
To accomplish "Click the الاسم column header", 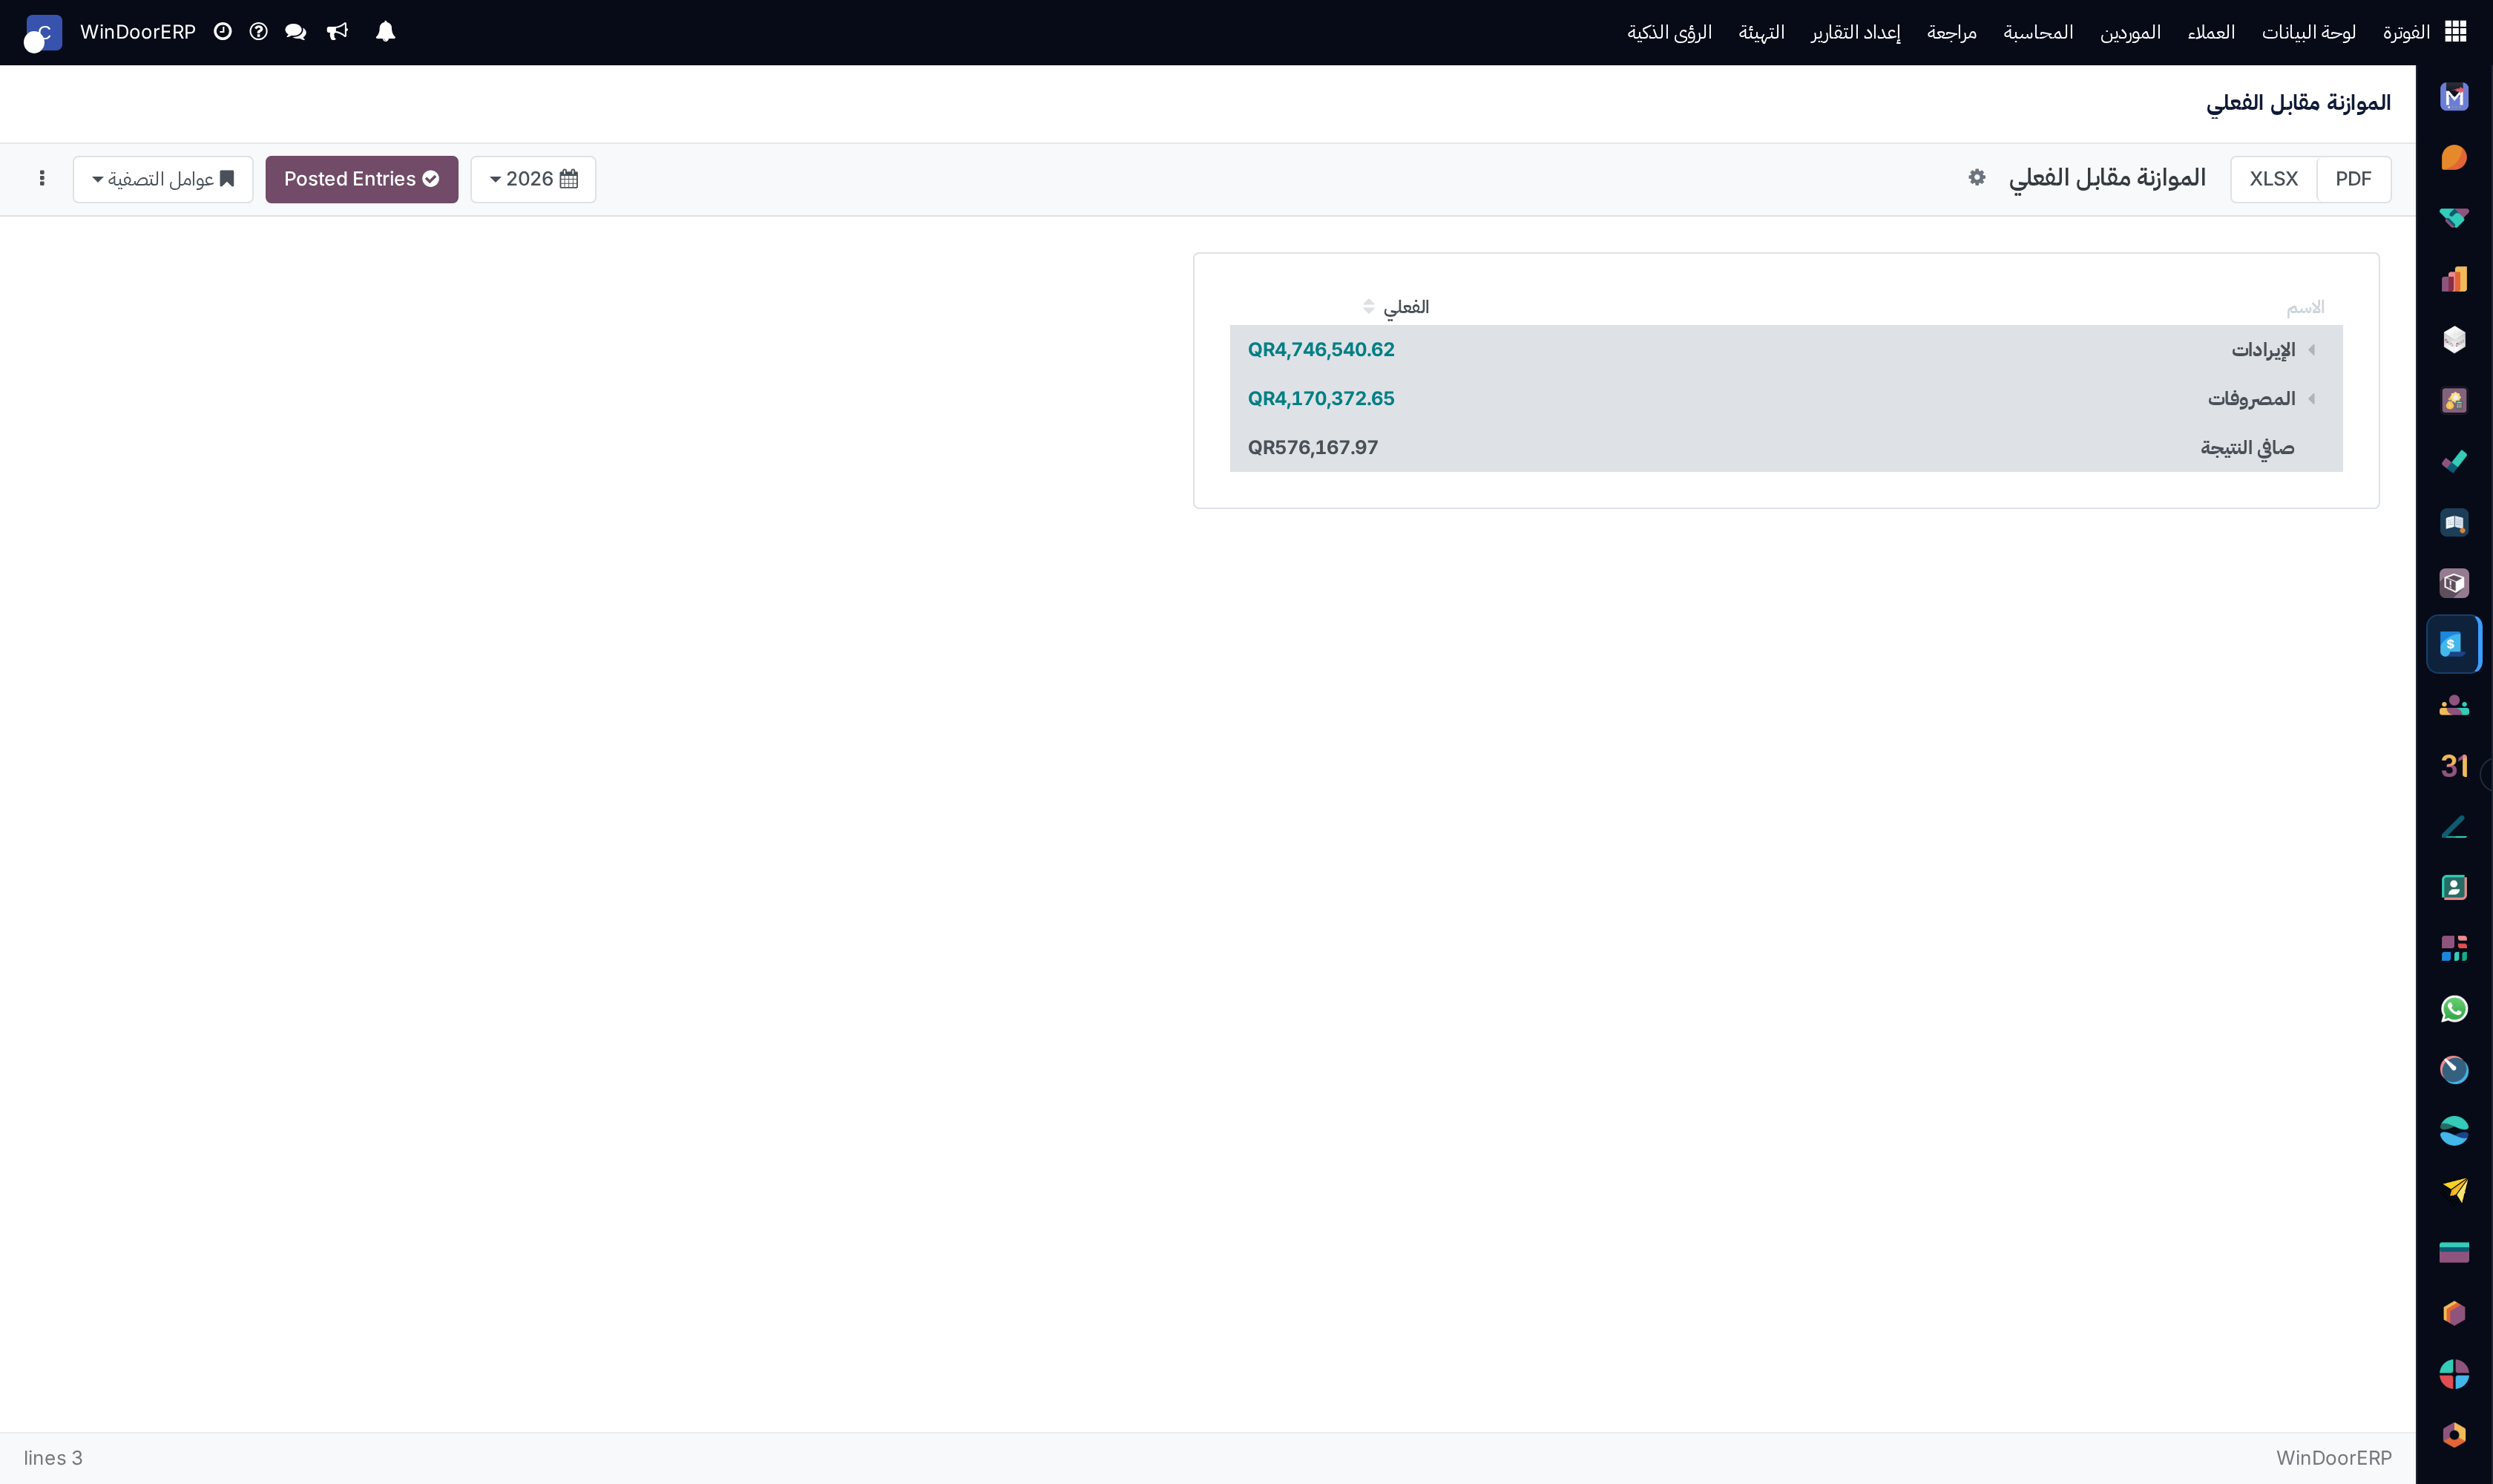I will tap(2305, 307).
